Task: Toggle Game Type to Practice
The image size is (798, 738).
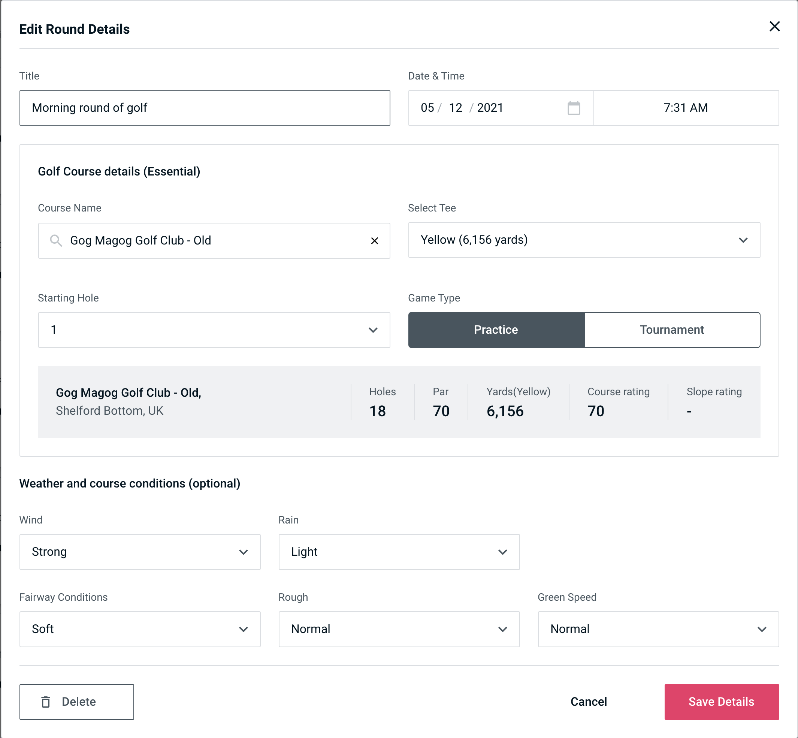Action: click(x=496, y=330)
